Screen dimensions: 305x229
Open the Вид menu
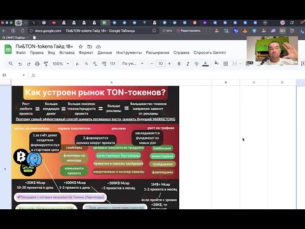coord(51,53)
